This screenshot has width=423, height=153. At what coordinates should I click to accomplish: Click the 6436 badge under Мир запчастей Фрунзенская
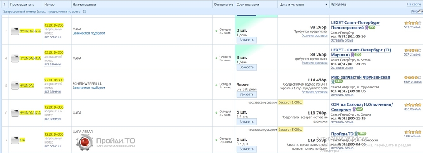(339, 81)
